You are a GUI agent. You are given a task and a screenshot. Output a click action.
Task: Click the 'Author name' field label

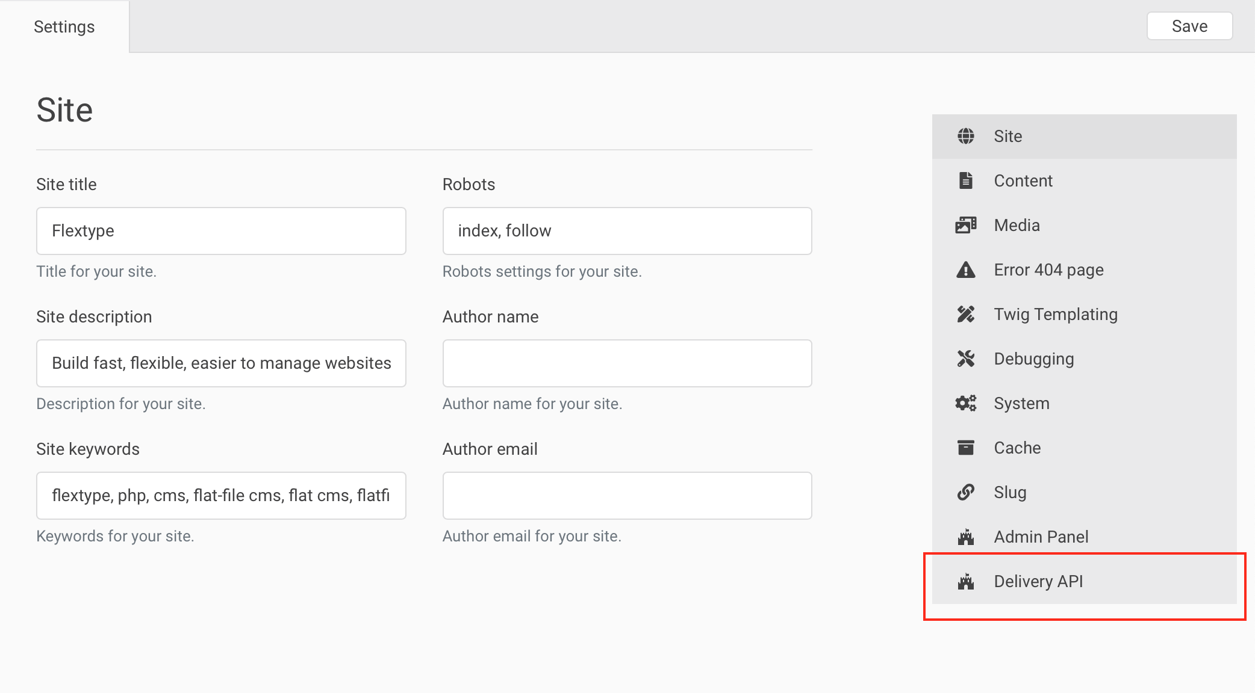pos(490,317)
